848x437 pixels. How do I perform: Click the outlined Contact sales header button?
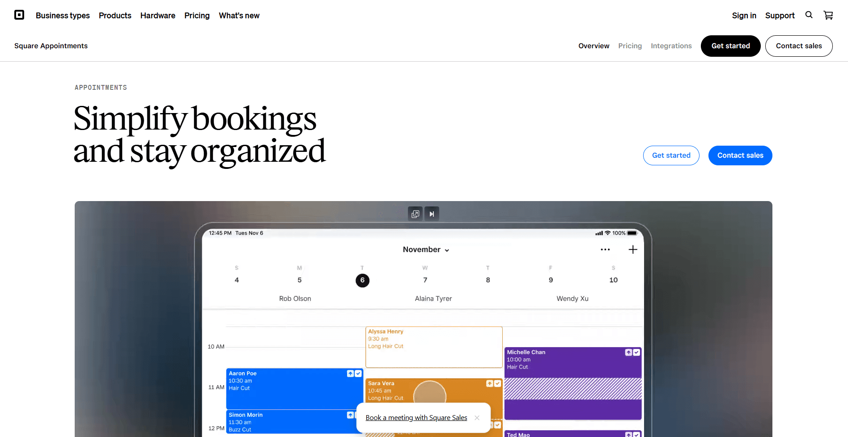click(x=799, y=46)
